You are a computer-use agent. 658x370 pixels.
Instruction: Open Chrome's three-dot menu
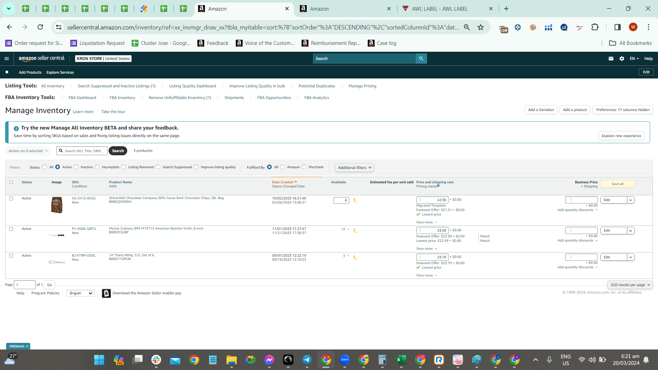pos(648,27)
